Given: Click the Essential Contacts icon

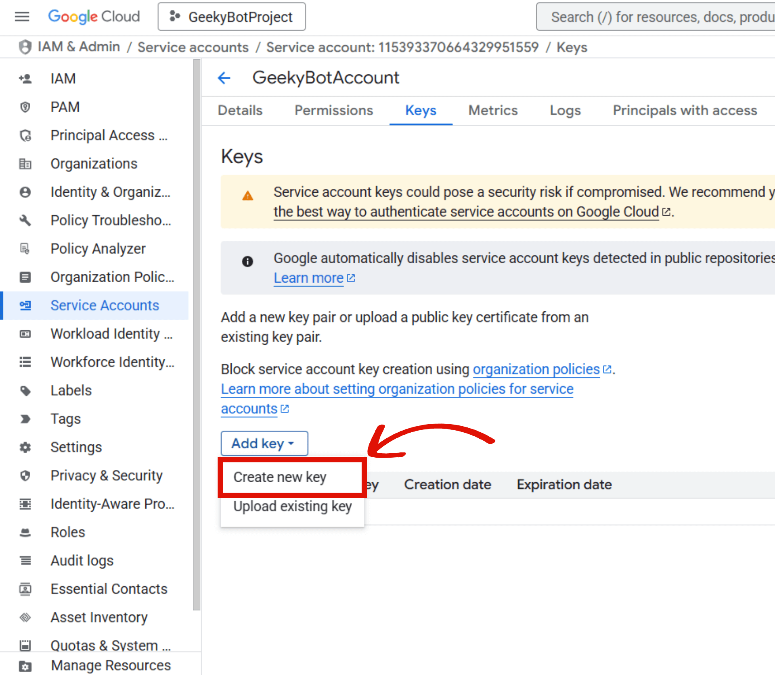Looking at the screenshot, I should click(x=25, y=589).
